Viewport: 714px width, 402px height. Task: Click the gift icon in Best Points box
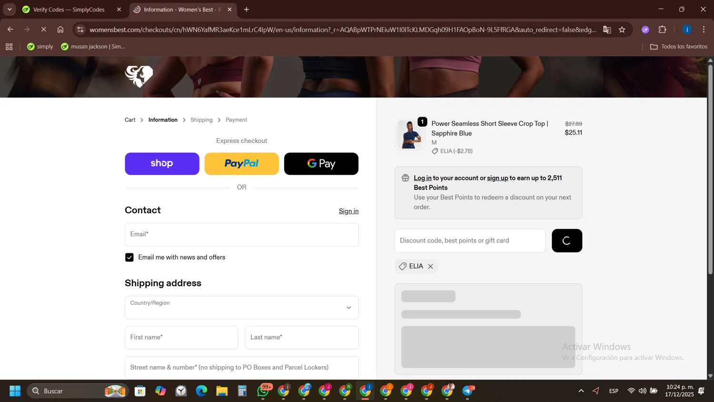pyautogui.click(x=406, y=178)
